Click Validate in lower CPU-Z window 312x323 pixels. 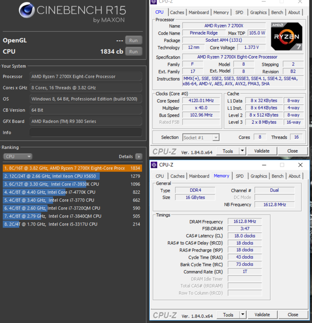click(262, 315)
